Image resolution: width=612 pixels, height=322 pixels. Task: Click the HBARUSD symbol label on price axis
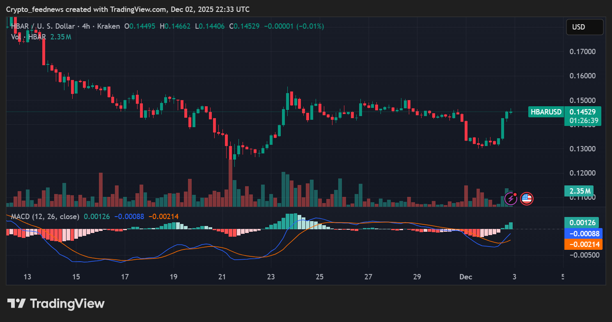click(x=546, y=112)
